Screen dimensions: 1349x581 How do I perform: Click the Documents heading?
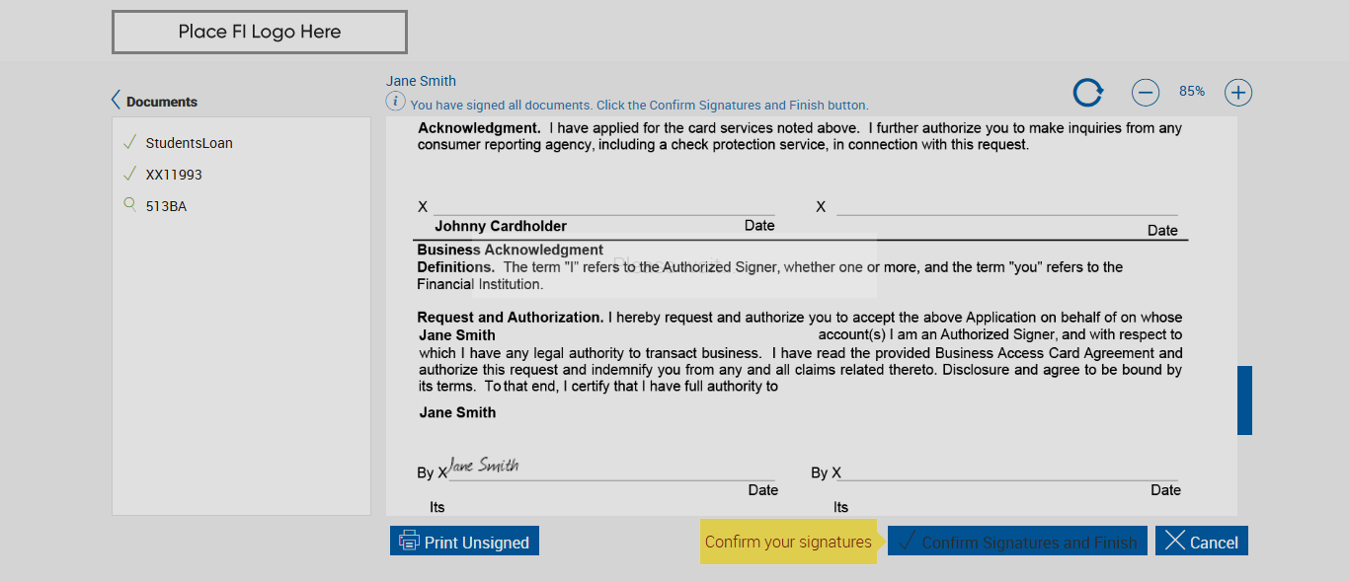tap(162, 102)
